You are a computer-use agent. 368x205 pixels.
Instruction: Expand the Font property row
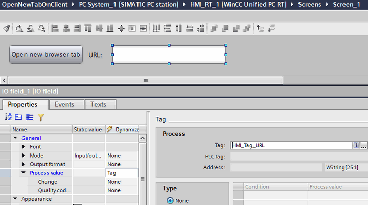[24, 147]
